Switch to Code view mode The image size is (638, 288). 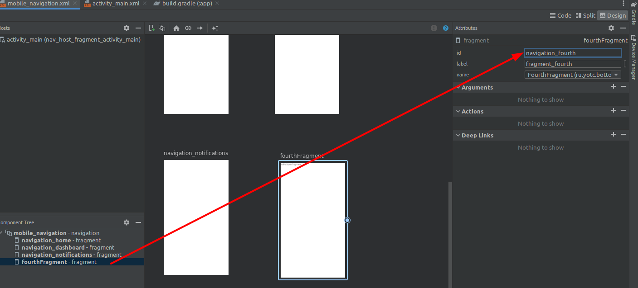pos(560,15)
